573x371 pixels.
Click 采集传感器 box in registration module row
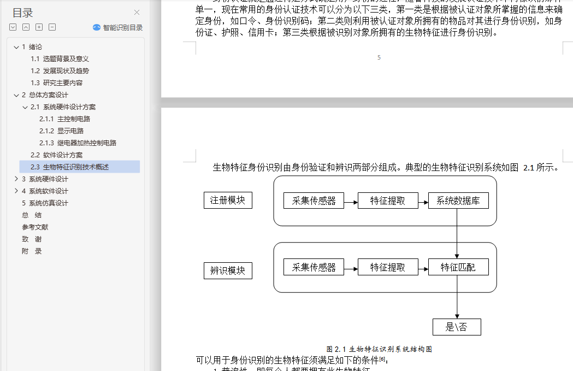(314, 201)
